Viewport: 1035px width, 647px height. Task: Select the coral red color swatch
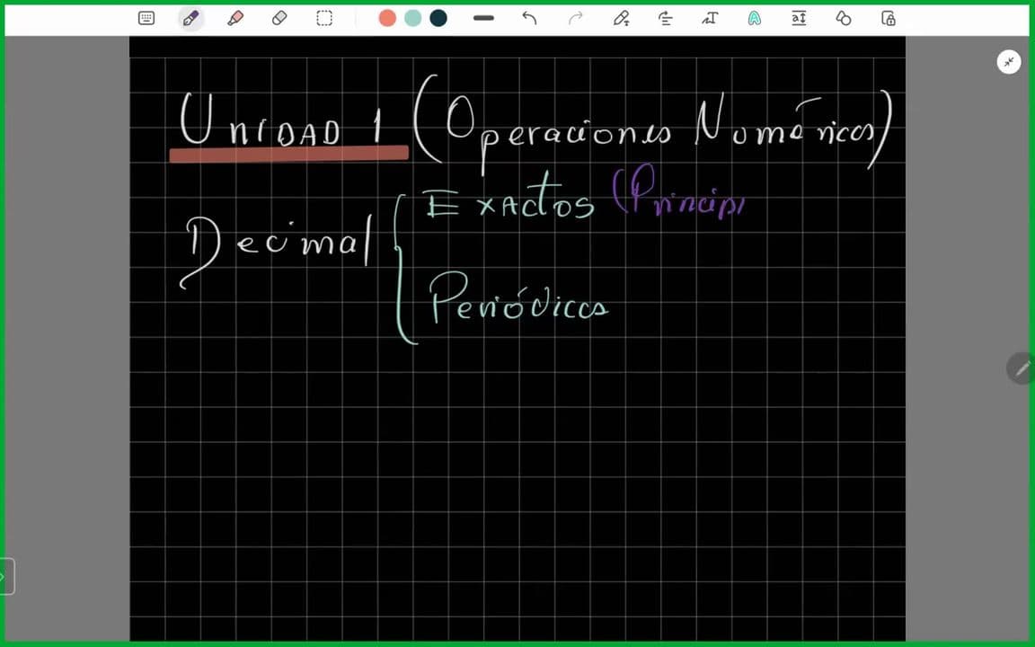tap(387, 18)
